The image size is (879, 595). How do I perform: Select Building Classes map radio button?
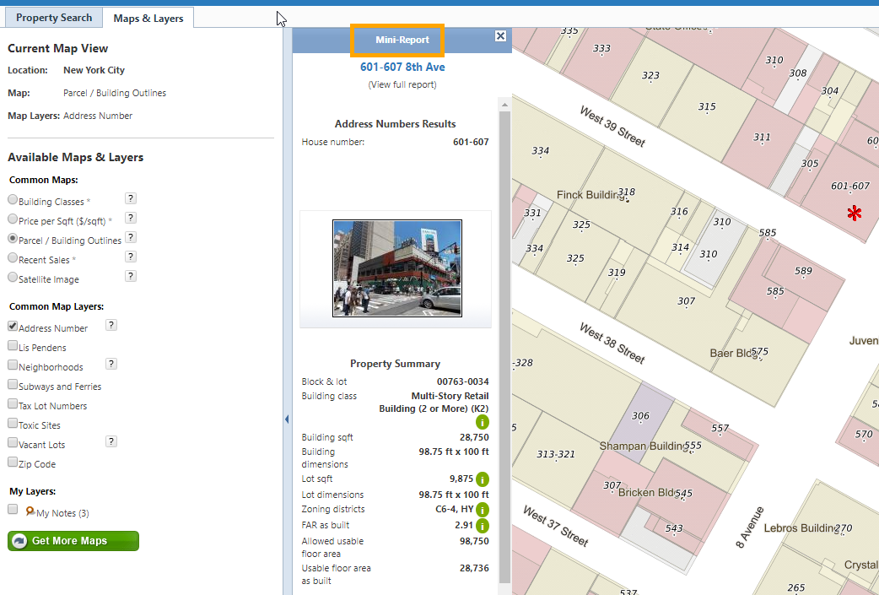click(13, 199)
